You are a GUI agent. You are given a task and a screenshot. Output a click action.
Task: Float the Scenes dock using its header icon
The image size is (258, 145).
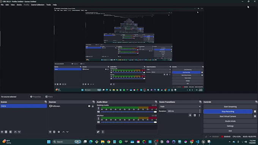point(46,102)
